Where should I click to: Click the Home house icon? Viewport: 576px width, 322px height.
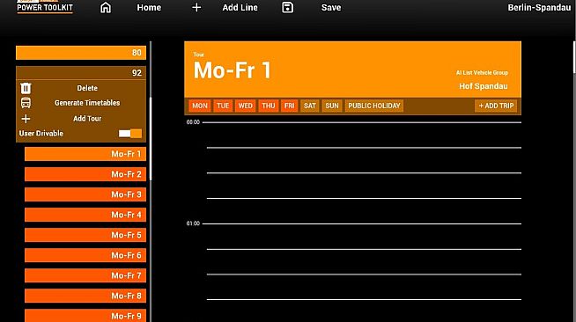pyautogui.click(x=106, y=7)
